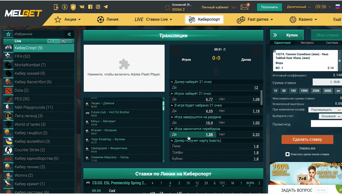Collapse the left sports sidebar
Image resolution: width=342 pixels, height=194 pixels.
point(69,34)
